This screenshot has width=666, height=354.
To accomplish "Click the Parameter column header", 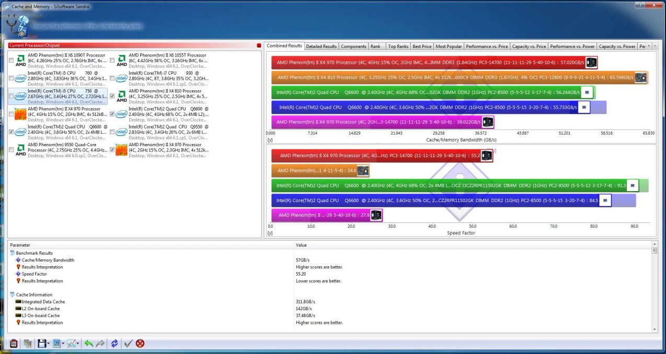I will click(152, 245).
